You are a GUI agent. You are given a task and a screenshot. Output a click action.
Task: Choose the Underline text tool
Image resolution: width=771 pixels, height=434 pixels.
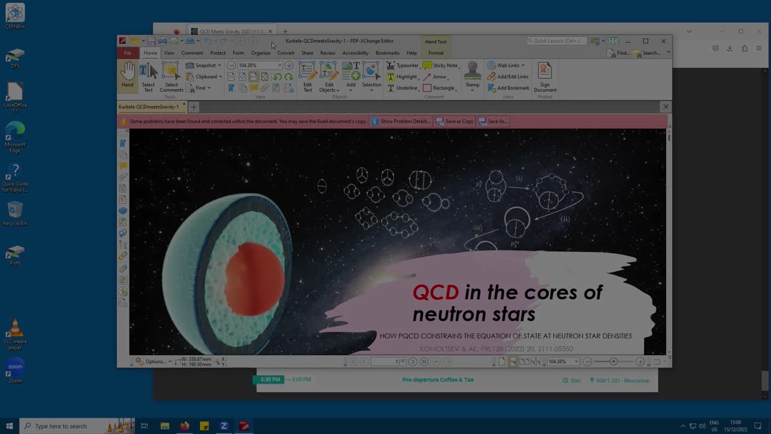[402, 88]
